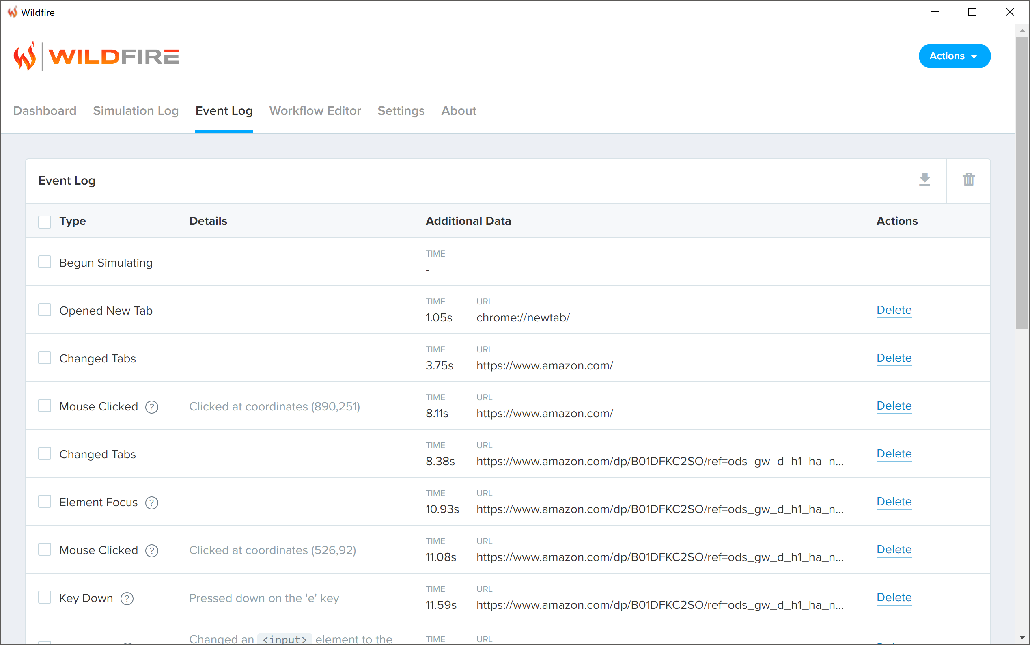Toggle the select-all checkbox in header
The image size is (1030, 645).
44,221
